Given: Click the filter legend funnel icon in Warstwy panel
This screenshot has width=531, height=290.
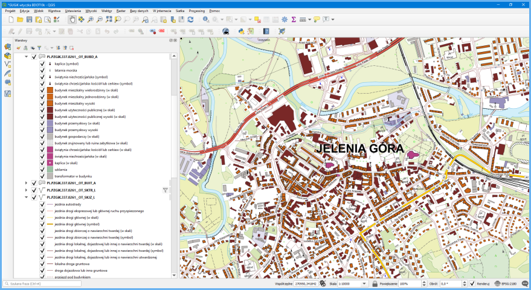Looking at the screenshot, I should pyautogui.click(x=39, y=47).
